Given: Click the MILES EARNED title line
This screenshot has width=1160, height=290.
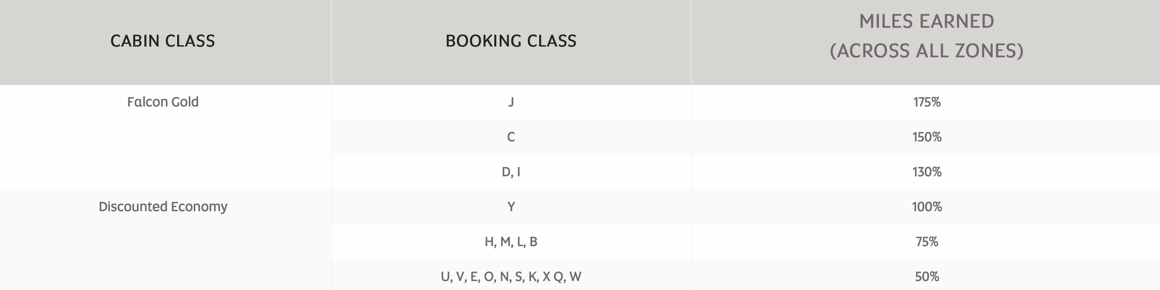Looking at the screenshot, I should 926,21.
